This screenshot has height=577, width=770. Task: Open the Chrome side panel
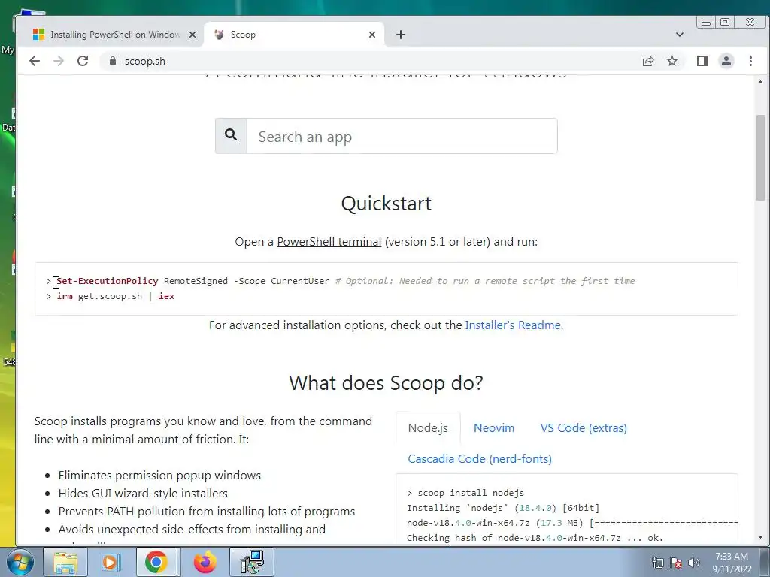coord(702,61)
